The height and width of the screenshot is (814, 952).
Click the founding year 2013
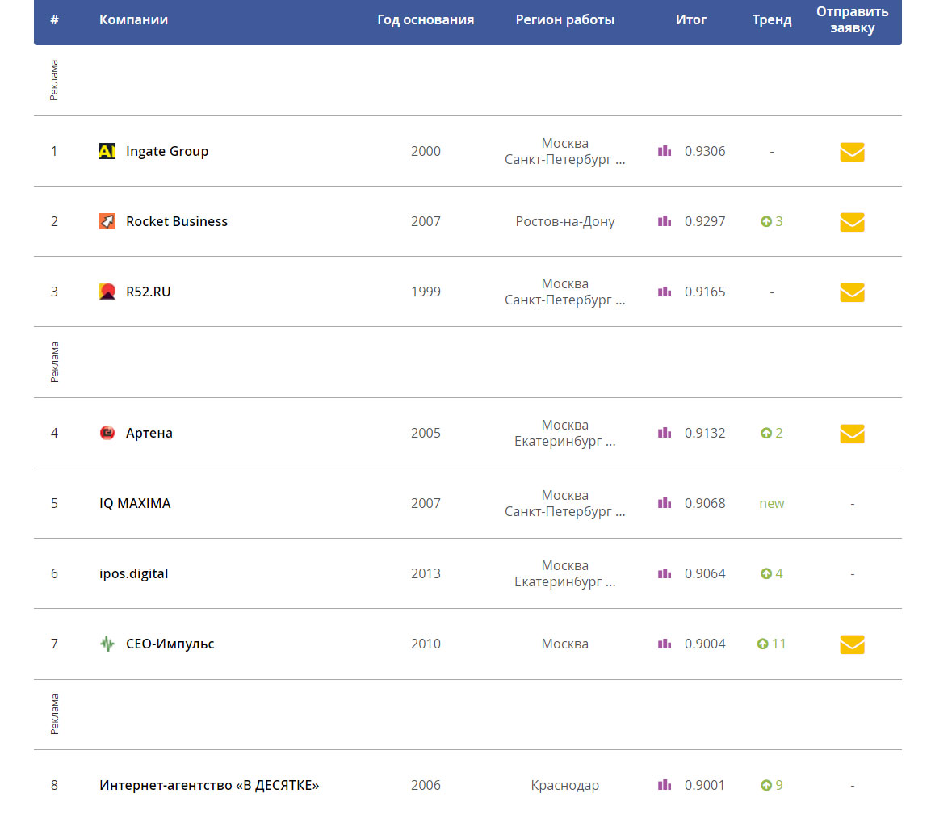426,573
